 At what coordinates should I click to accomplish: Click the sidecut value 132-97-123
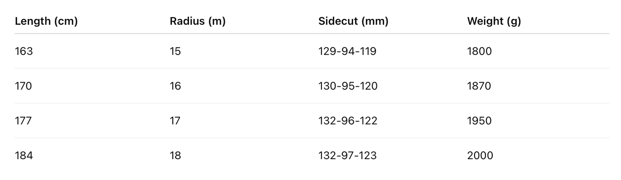(x=347, y=156)
